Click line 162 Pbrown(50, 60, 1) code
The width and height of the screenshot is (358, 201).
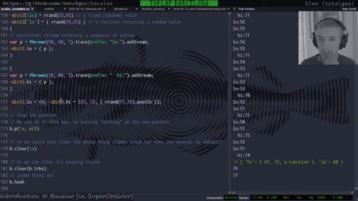(x=79, y=42)
